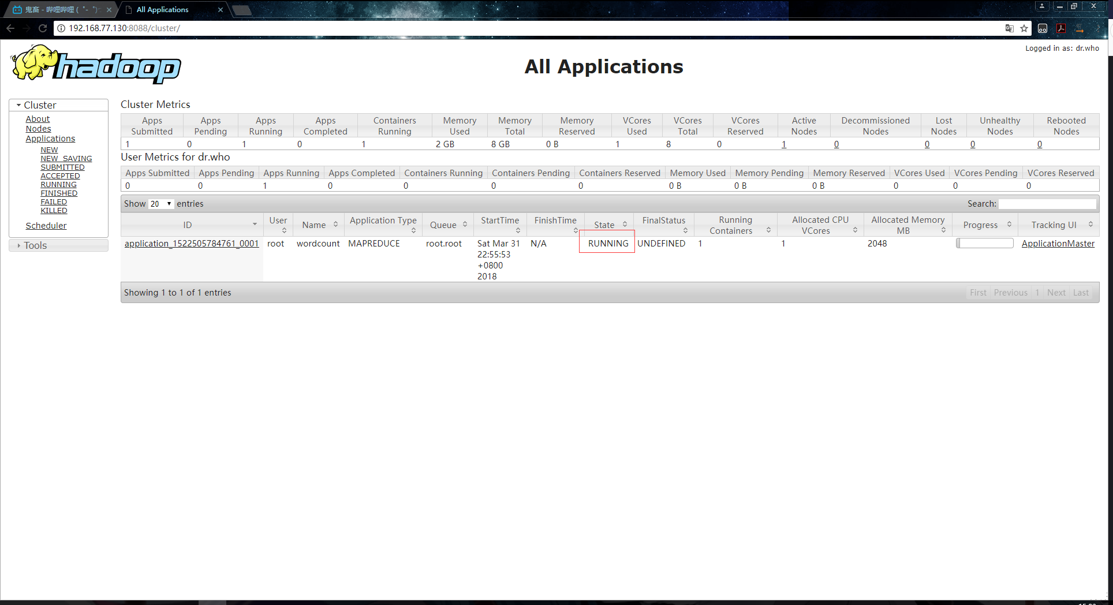Viewport: 1113px width, 605px height.
Task: Open application_1522505784761_0001 link
Action: [192, 244]
